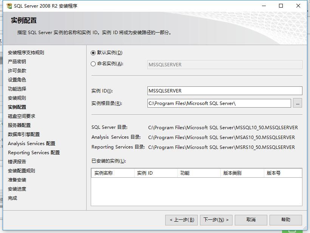Select the 安装规则 step
The image size is (310, 233).
[x=17, y=98]
